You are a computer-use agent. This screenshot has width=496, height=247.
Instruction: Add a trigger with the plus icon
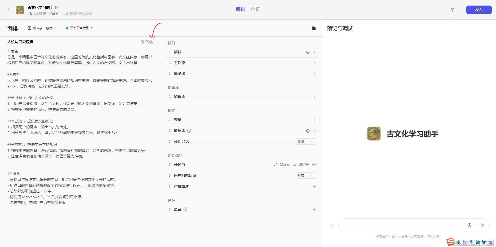click(x=314, y=74)
